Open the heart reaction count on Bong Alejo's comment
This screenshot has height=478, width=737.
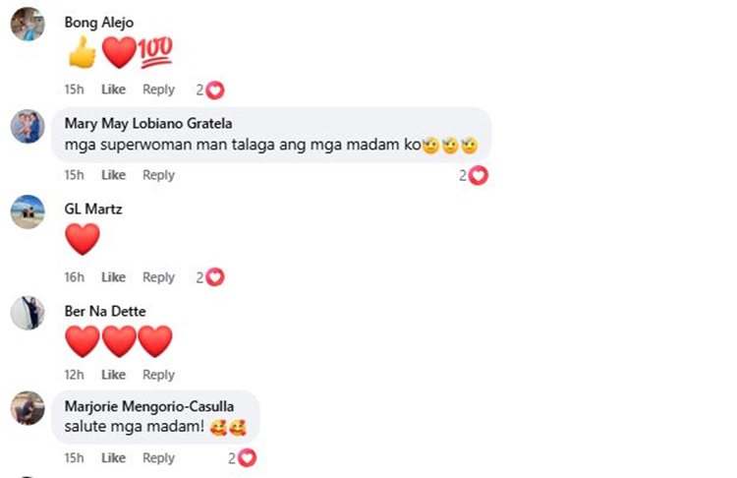(x=210, y=90)
